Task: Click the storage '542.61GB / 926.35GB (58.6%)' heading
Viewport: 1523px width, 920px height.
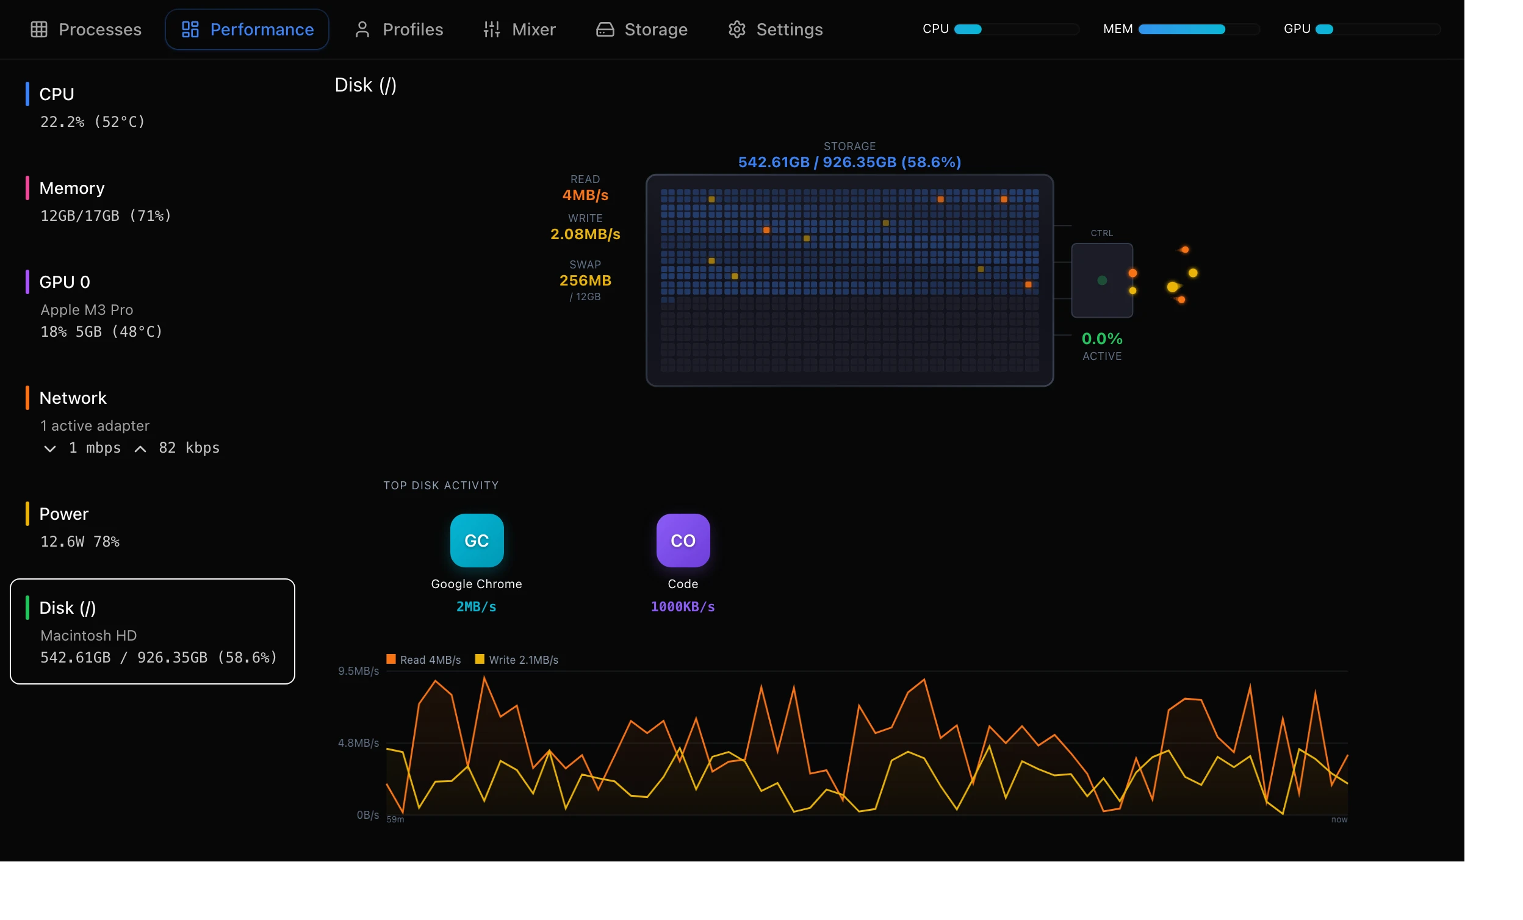Action: 850,162
